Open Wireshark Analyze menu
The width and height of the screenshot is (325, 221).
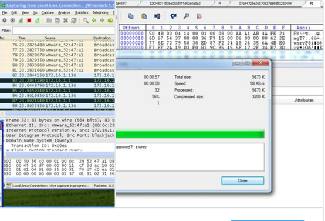coord(64,13)
